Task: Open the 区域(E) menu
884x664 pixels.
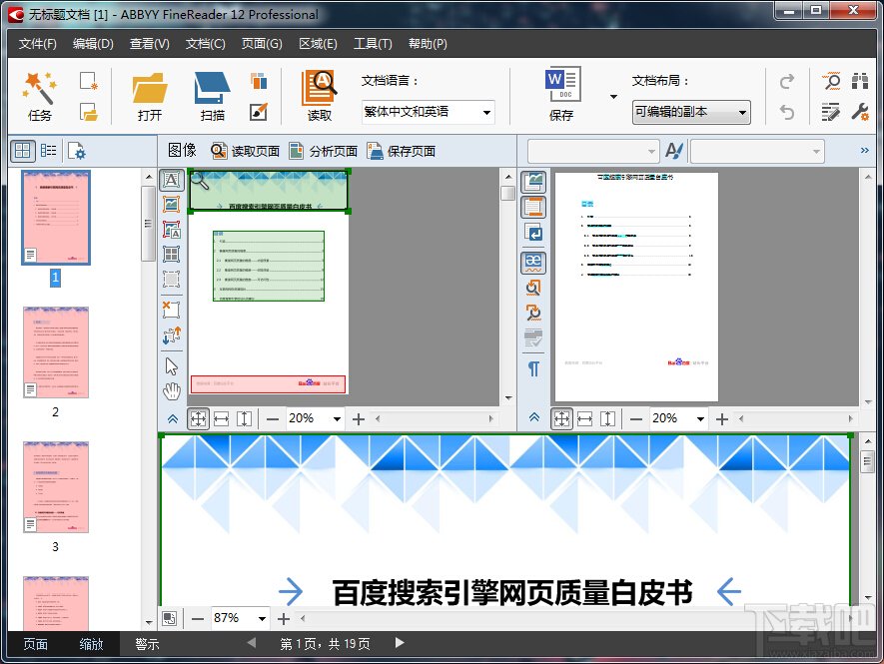Action: (x=318, y=43)
